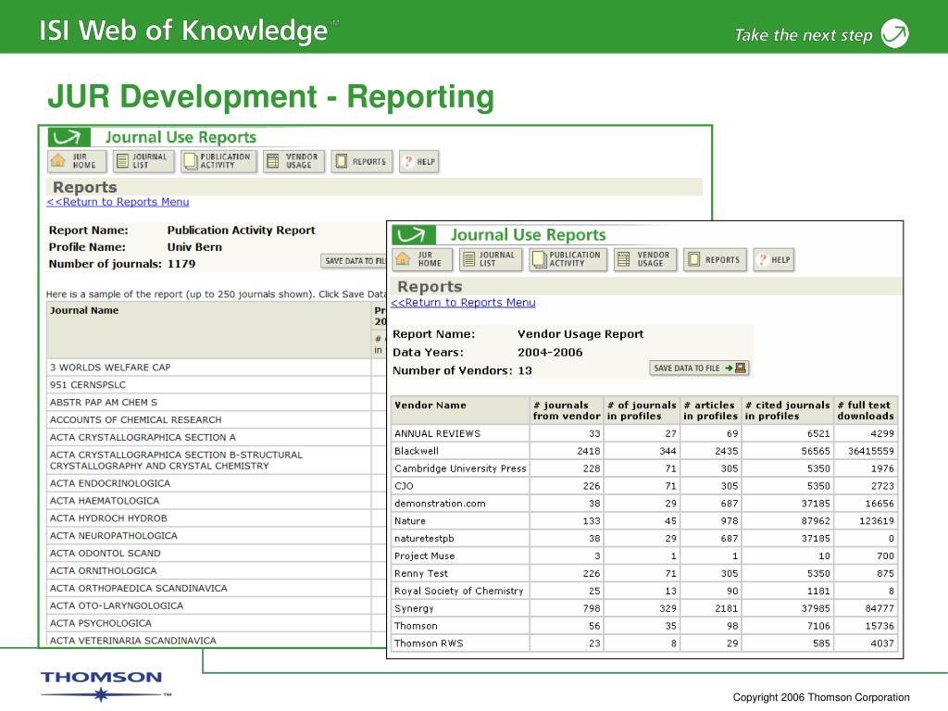The height and width of the screenshot is (711, 948).
Task: Click the Synergy vendor name
Action: tap(414, 609)
